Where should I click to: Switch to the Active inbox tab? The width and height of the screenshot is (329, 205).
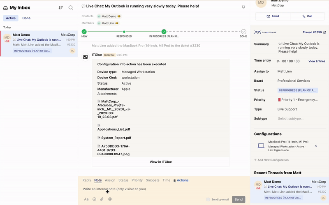(11, 18)
